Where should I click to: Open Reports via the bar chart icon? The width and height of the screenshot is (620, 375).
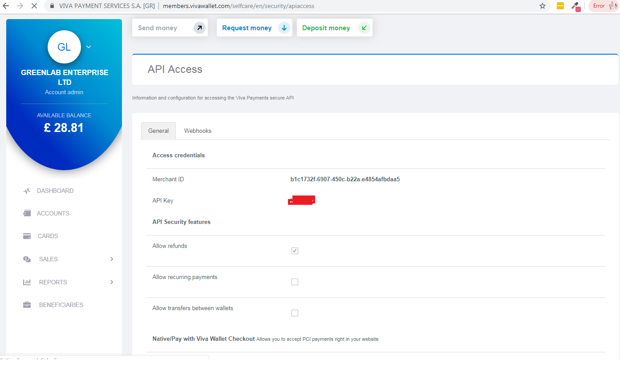27,282
